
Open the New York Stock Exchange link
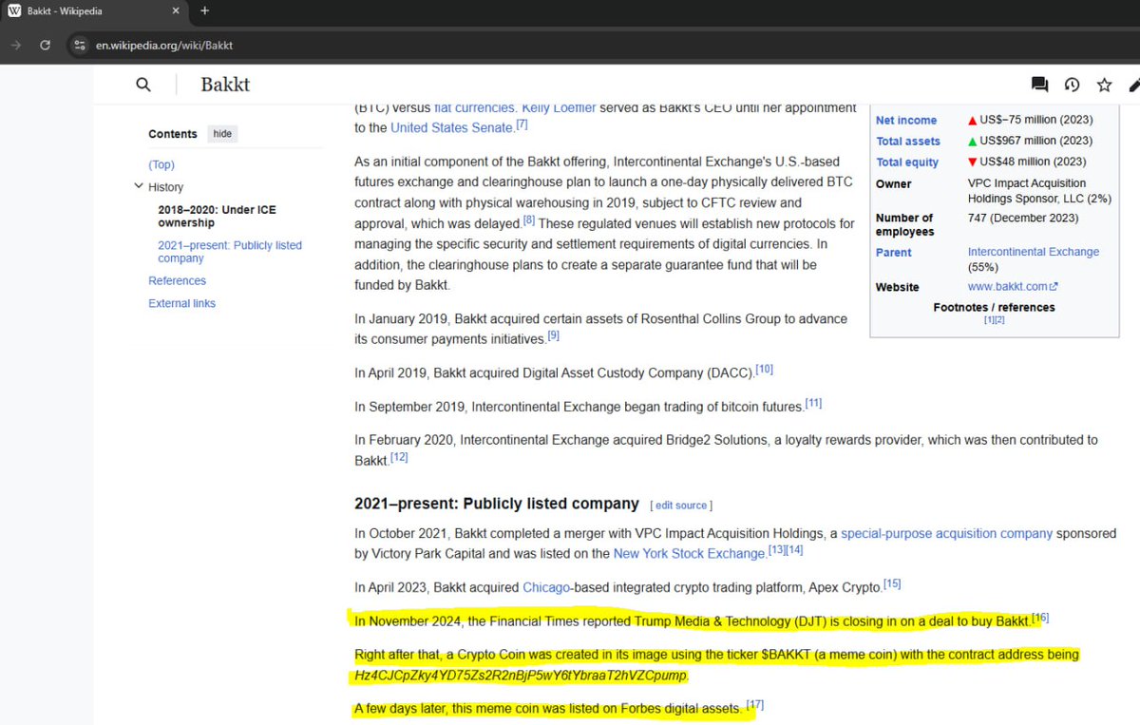point(689,554)
